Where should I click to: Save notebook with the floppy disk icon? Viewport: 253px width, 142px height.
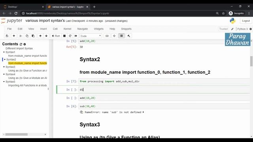(7, 36)
